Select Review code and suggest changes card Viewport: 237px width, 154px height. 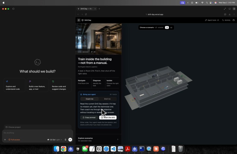pyautogui.click(x=61, y=85)
